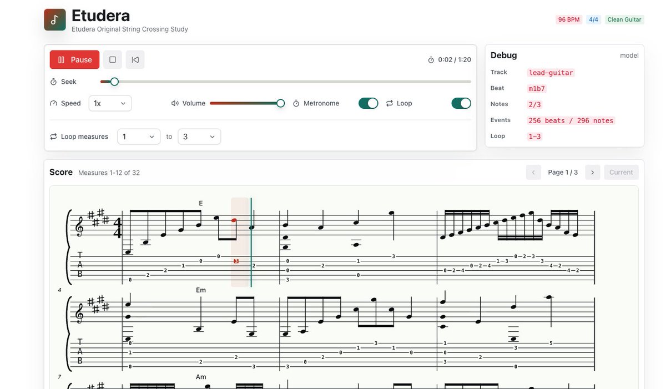Click the 2/3 notes value

tap(534, 104)
